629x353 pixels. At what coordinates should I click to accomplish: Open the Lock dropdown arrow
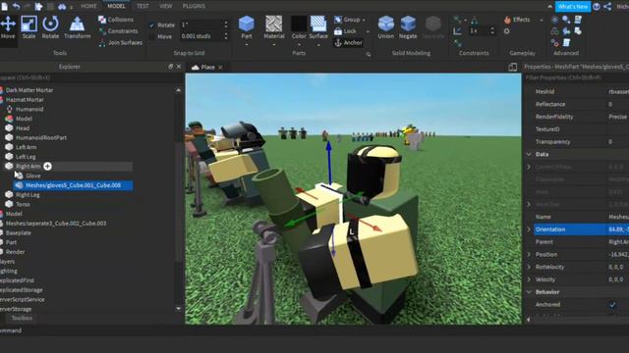[x=367, y=31]
